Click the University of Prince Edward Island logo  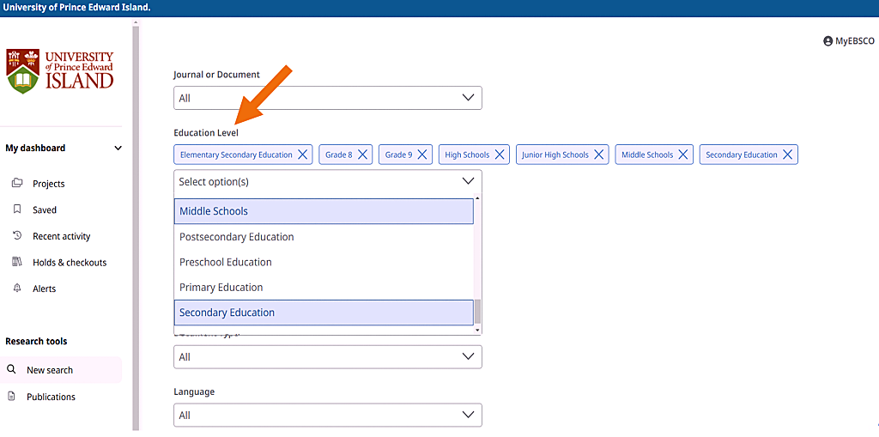coord(60,70)
